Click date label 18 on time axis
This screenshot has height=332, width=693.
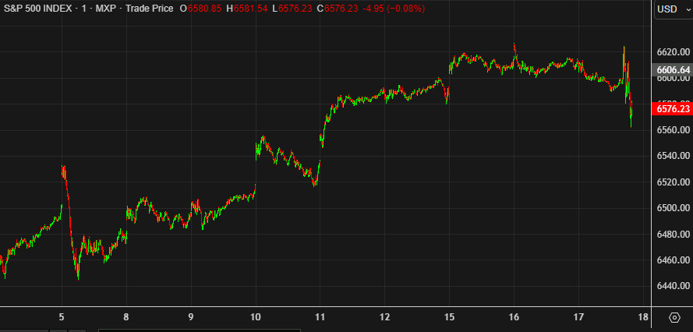(x=642, y=317)
